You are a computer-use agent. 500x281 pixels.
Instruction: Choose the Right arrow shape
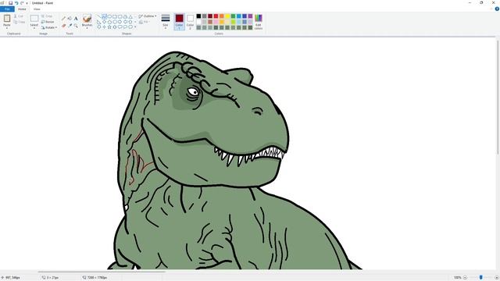pyautogui.click(x=120, y=22)
